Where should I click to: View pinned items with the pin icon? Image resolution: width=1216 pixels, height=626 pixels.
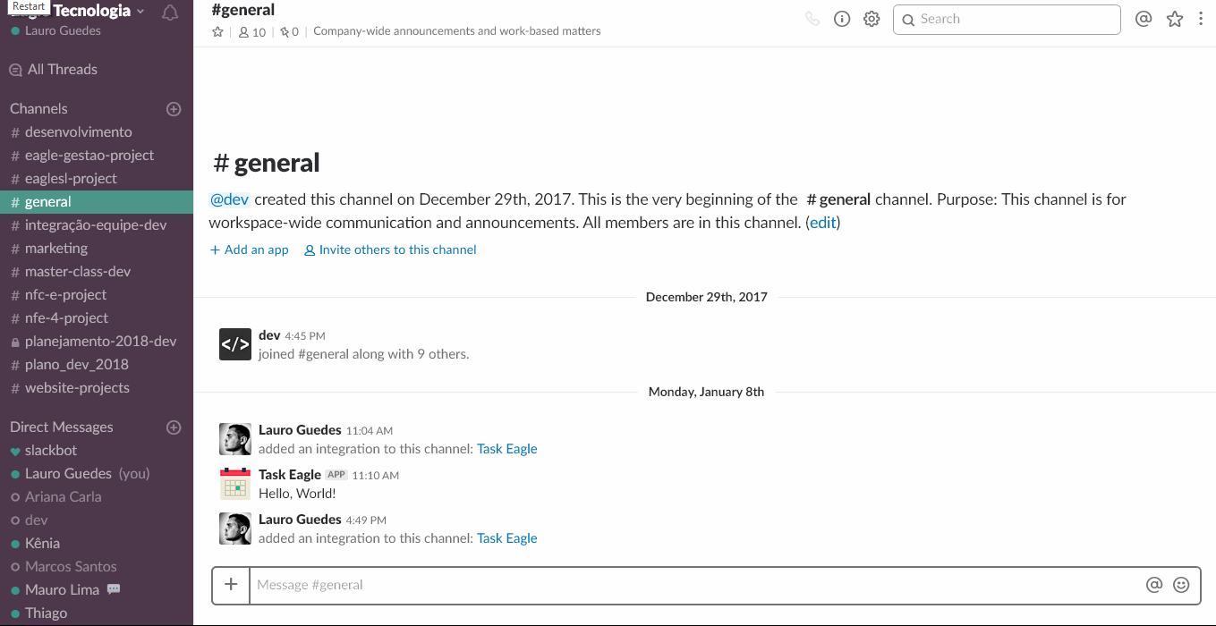tap(288, 30)
